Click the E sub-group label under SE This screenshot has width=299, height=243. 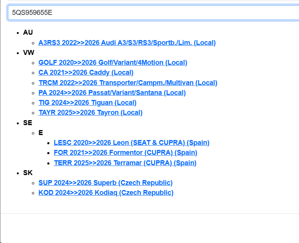tap(41, 133)
